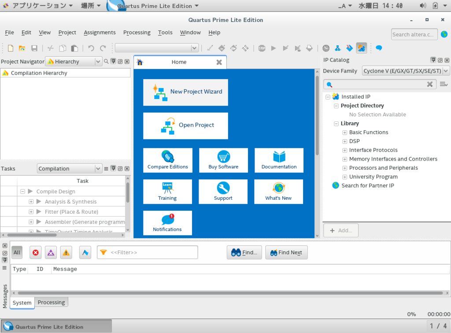Click the Undo arrow icon
Image resolution: width=451 pixels, height=333 pixels.
[x=91, y=48]
